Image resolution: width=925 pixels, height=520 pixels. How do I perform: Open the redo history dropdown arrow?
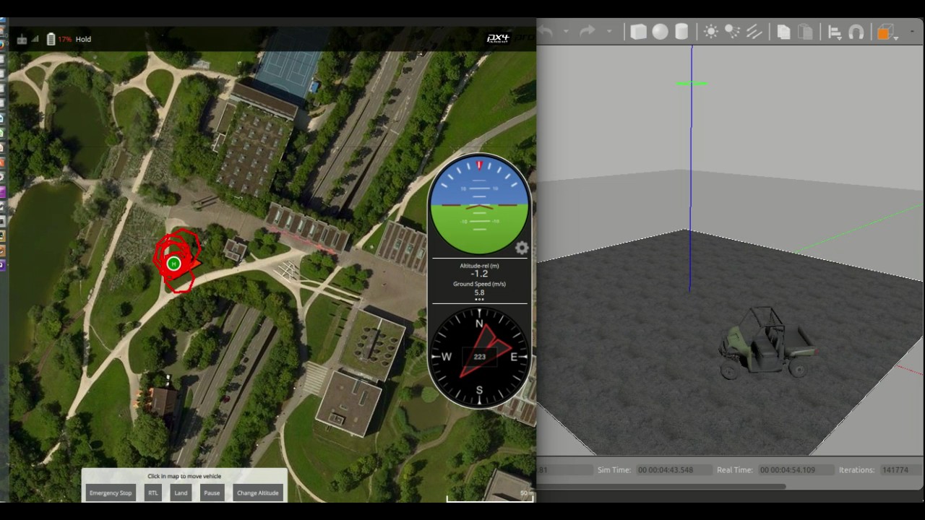[x=608, y=32]
